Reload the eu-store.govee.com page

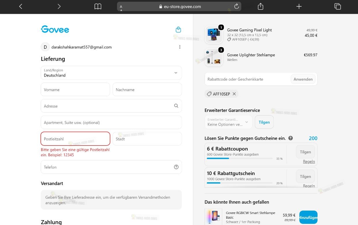click(237, 6)
